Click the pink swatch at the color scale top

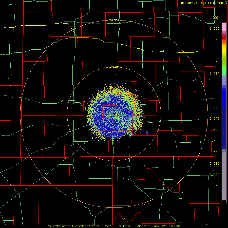click(224, 27)
